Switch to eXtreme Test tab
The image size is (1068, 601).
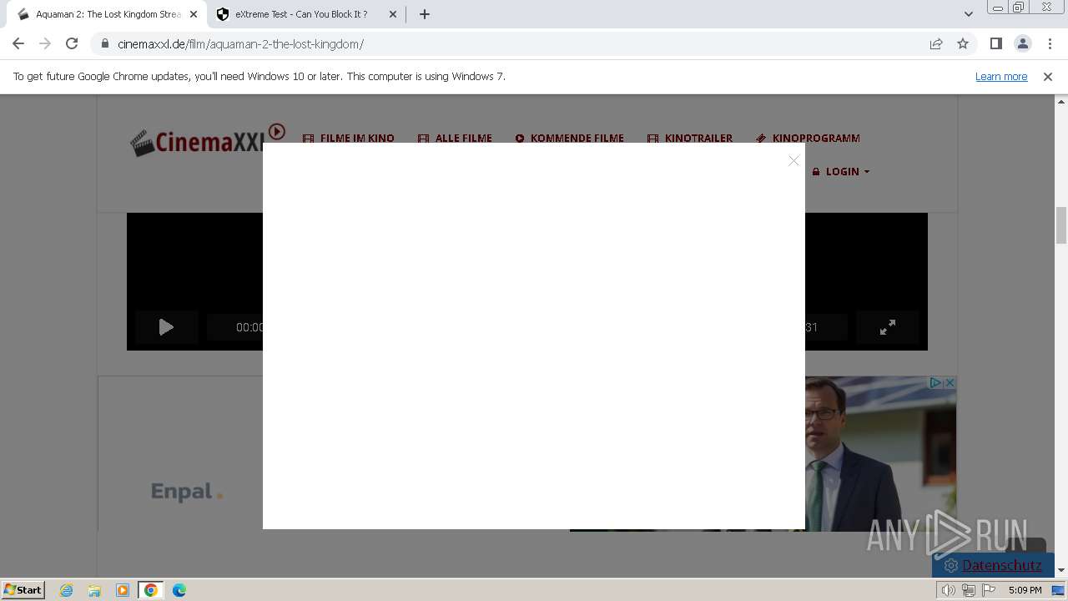[305, 14]
